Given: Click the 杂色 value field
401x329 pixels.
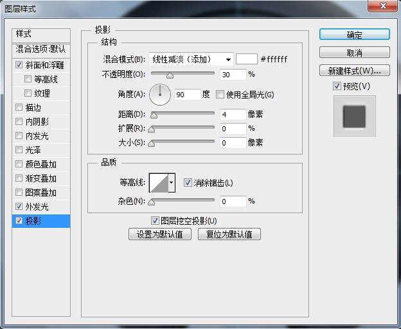Looking at the screenshot, I should pyautogui.click(x=233, y=202).
